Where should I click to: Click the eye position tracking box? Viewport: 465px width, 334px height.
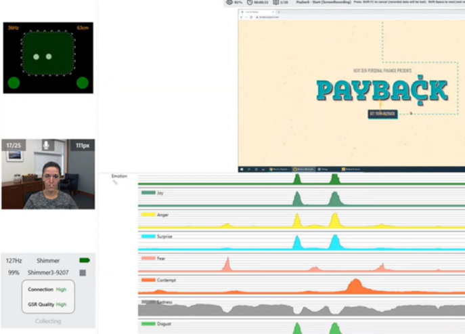(x=48, y=54)
